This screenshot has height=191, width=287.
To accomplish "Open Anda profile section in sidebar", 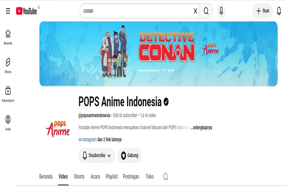I will 8,123.
